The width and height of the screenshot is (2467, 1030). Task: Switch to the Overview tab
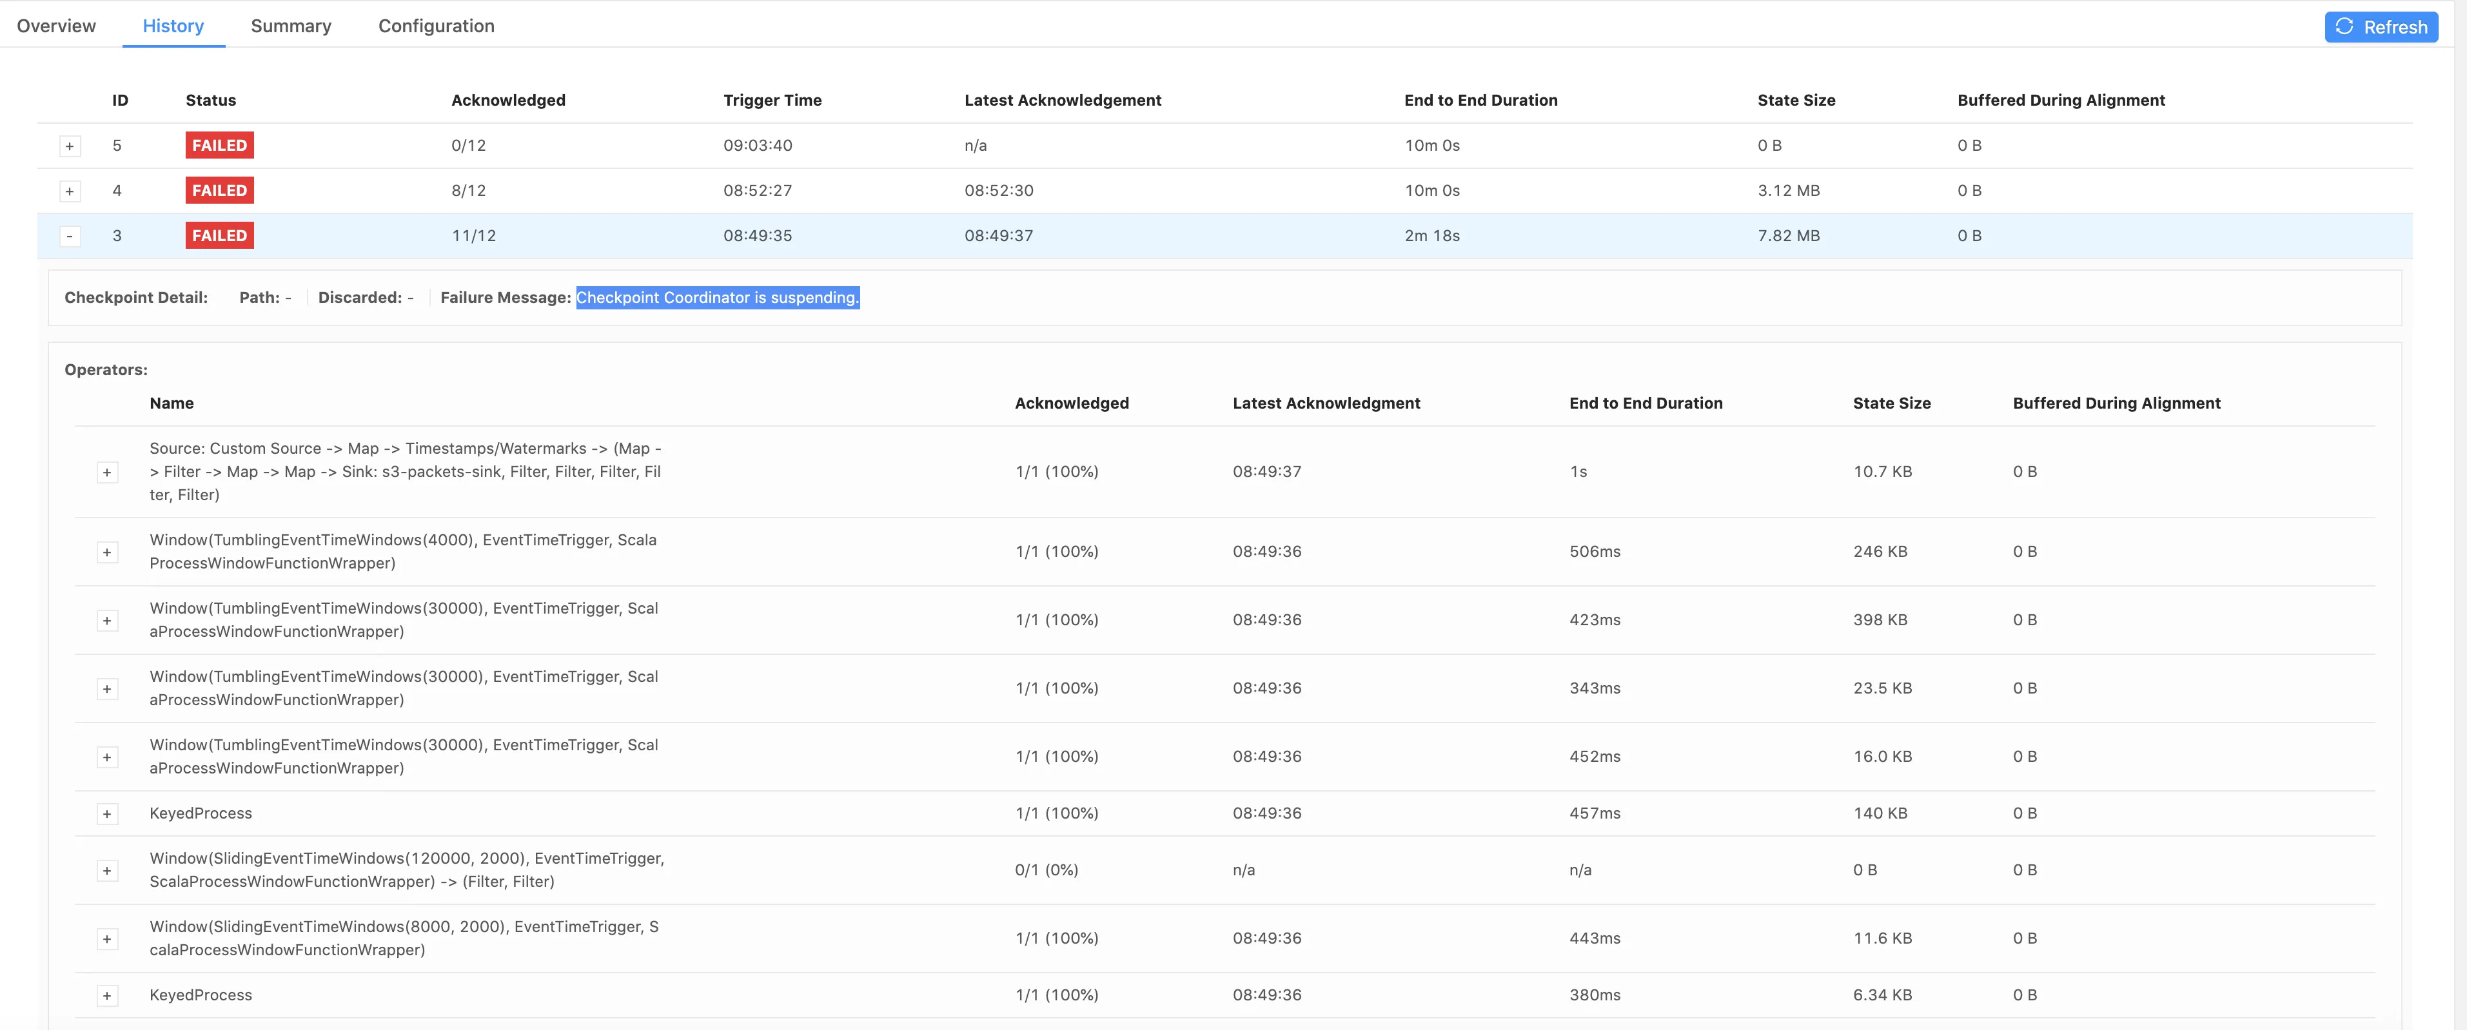tap(55, 26)
